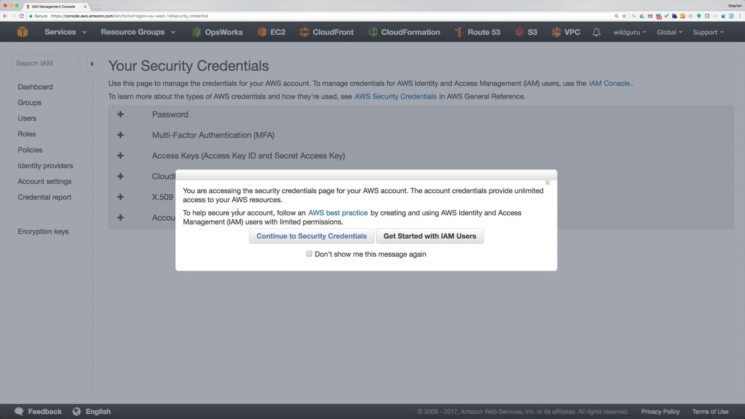The image size is (745, 419).
Task: Click the orange chart extension icon
Action: point(683,16)
